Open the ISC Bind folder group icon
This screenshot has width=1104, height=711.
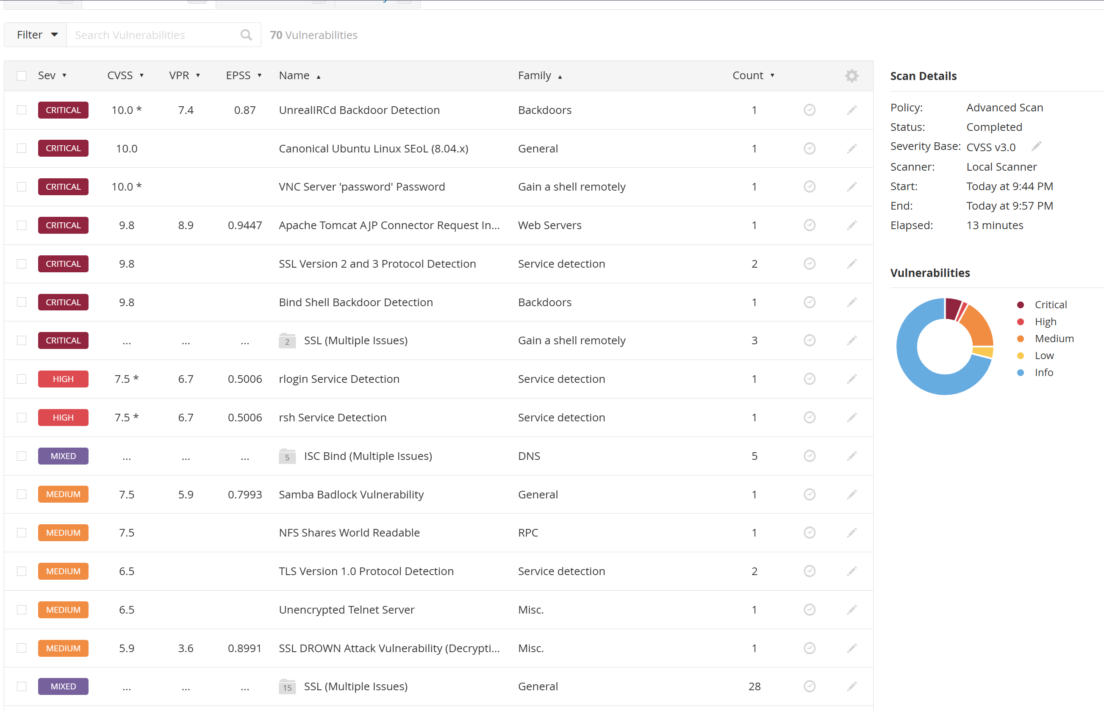pos(287,456)
